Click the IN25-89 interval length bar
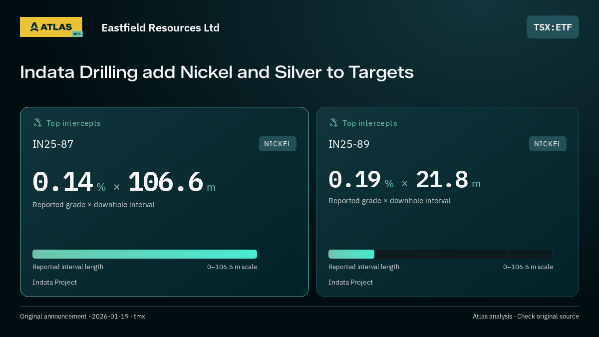 (441, 254)
